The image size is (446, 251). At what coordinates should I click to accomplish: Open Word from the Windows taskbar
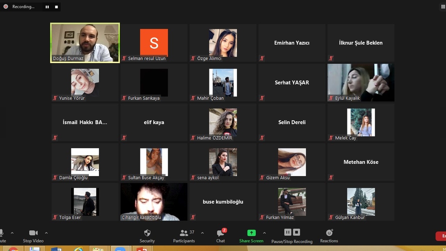point(56,249)
